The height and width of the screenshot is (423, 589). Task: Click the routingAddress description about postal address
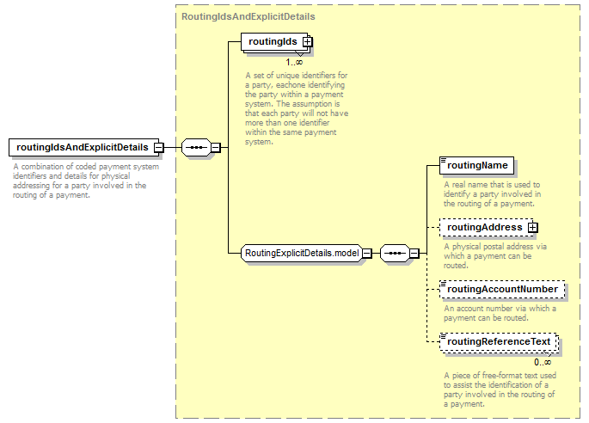tap(495, 256)
